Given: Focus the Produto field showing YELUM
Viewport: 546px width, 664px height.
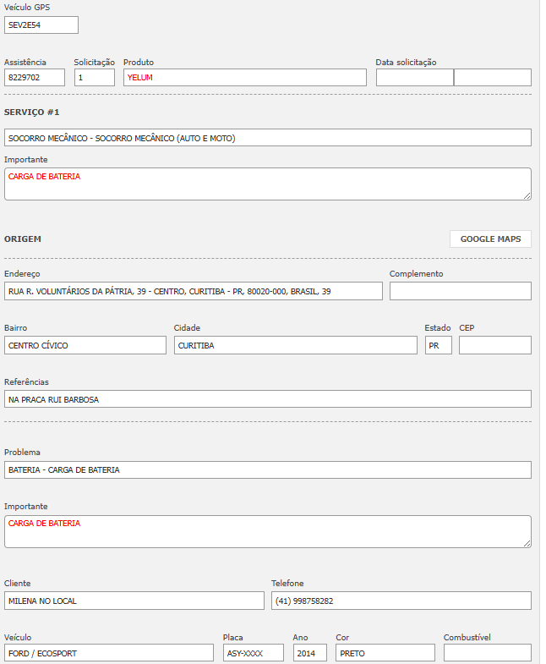Looking at the screenshot, I should click(244, 78).
